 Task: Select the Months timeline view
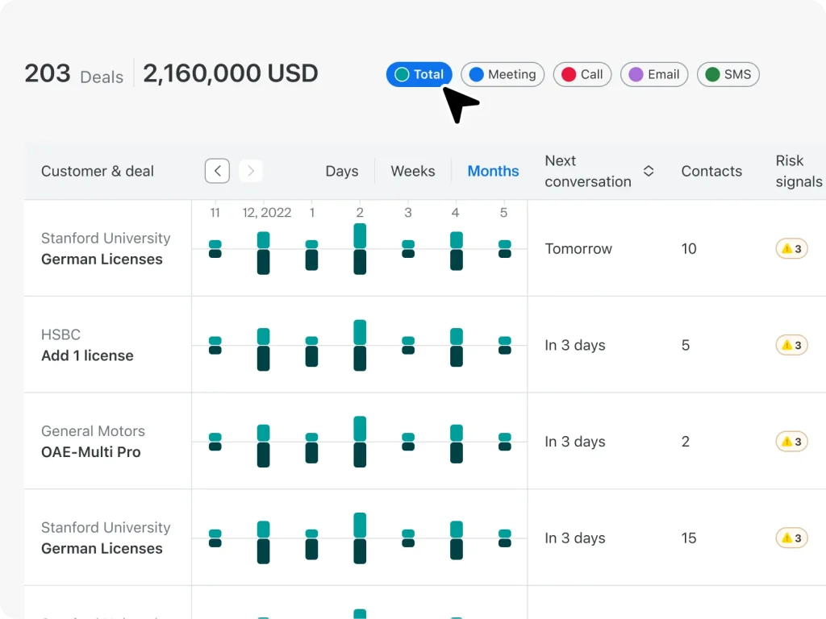[493, 171]
